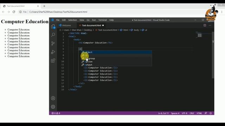Open the Accounts menu icon
Image resolution: width=225 pixels, height=126 pixels.
[x=53, y=98]
